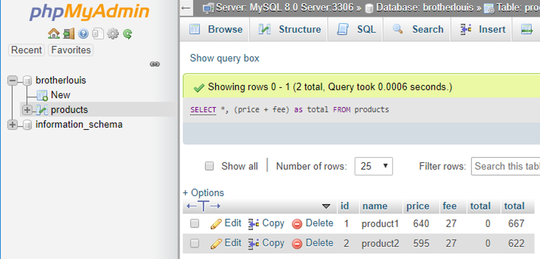Collapse the brotherlouis database tree node

(12, 81)
